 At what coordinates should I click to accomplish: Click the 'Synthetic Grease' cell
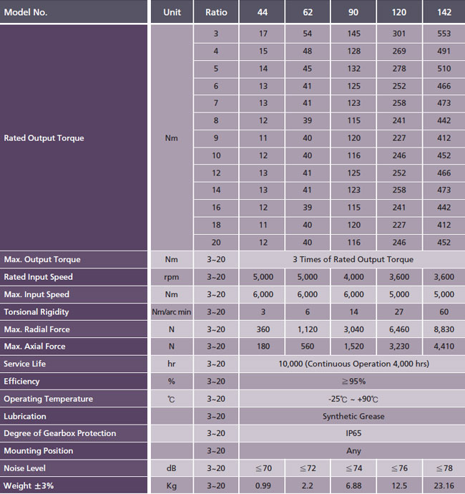[x=352, y=416]
